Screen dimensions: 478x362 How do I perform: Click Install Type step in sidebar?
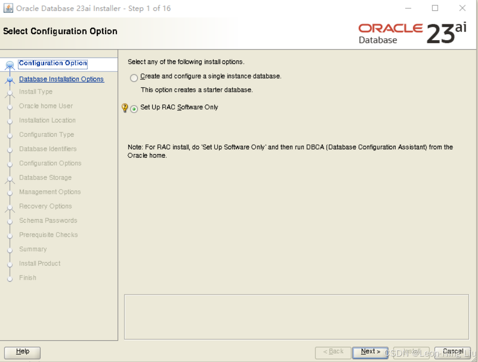tap(36, 91)
